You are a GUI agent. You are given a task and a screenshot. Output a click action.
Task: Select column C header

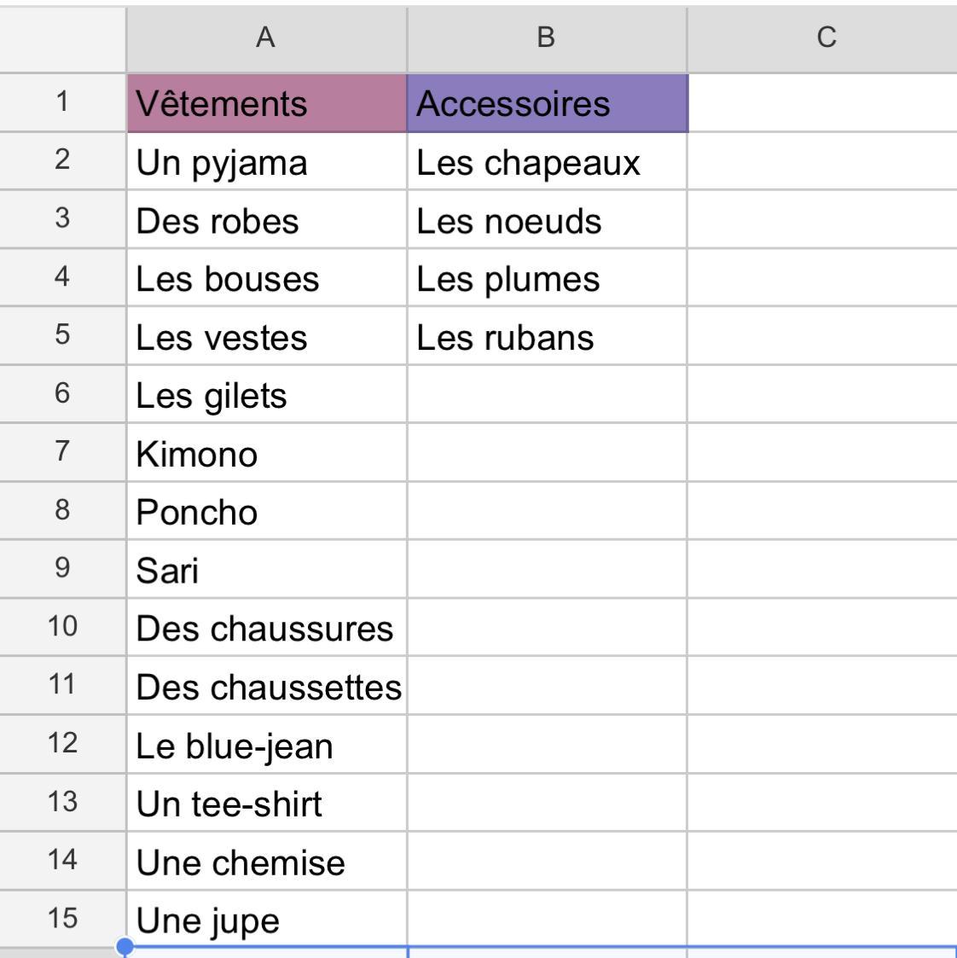click(x=822, y=38)
